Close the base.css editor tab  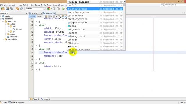pos(54,13)
